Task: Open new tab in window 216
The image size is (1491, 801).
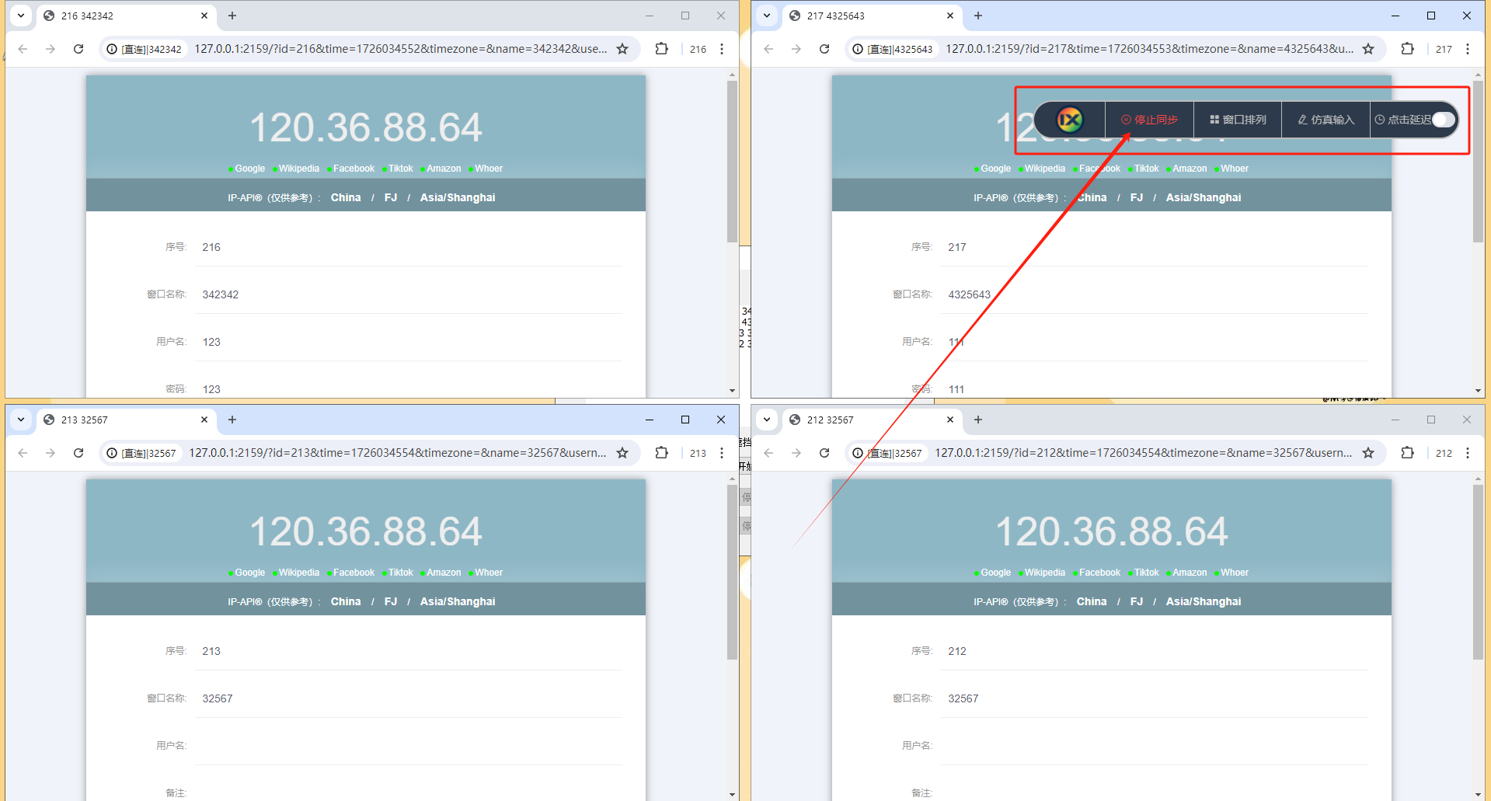Action: [232, 16]
